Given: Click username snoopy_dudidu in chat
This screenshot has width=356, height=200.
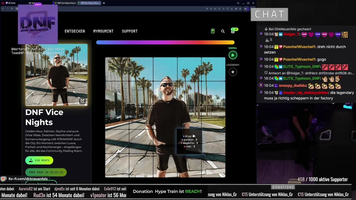Looking at the screenshot, I should click(x=293, y=86).
